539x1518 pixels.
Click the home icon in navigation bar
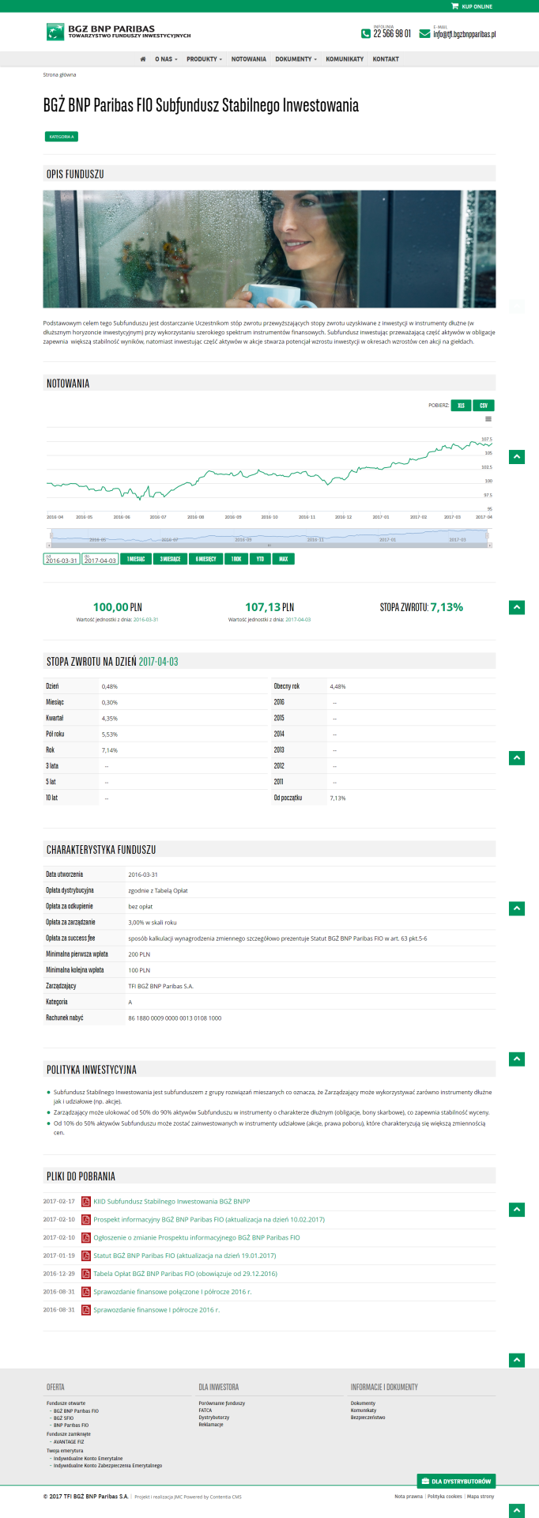tap(143, 59)
